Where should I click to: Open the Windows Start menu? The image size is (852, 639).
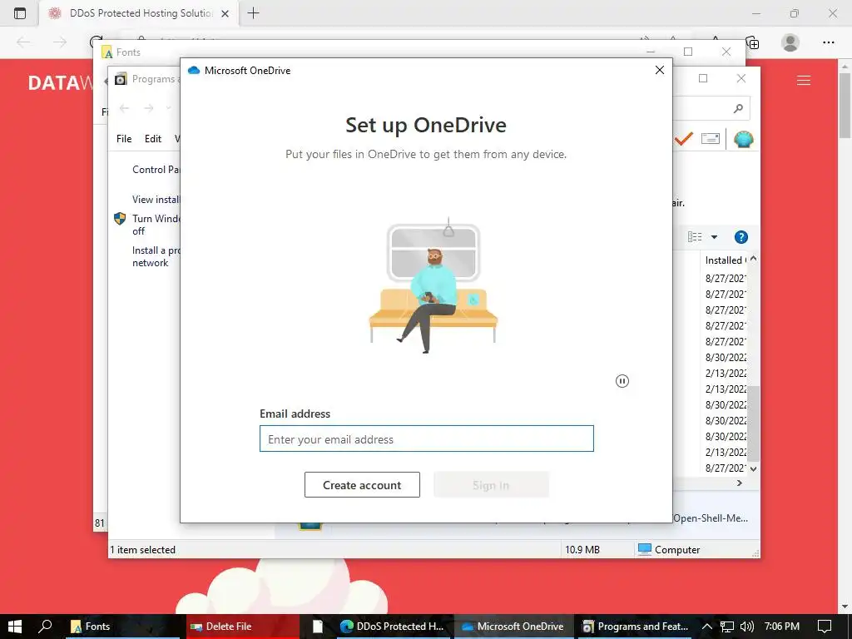15,627
